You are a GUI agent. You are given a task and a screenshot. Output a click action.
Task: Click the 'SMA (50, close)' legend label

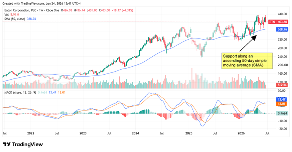click(x=15, y=19)
